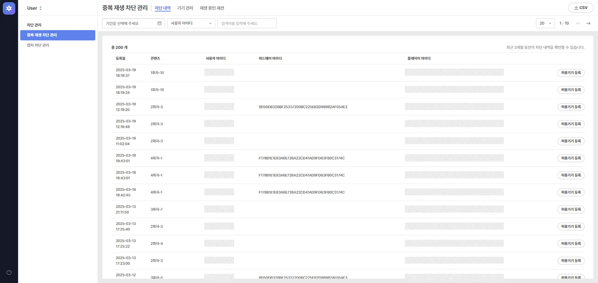Click 허용기기 등록 for the 2025-03-19 11:02:04 row
The height and width of the screenshot is (283, 598).
pos(571,141)
